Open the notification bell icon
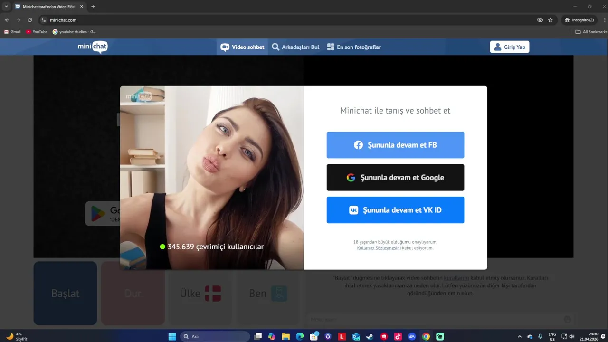This screenshot has height=342, width=608. tap(604, 336)
